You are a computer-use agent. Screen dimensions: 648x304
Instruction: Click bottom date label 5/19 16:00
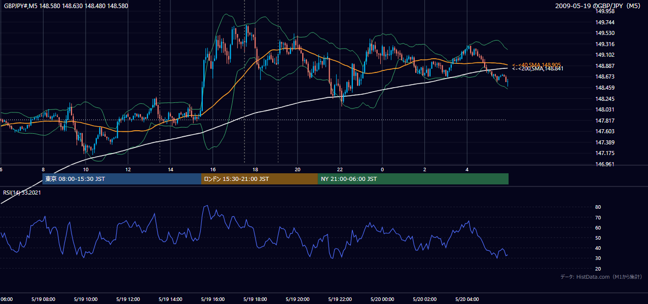coord(213,299)
